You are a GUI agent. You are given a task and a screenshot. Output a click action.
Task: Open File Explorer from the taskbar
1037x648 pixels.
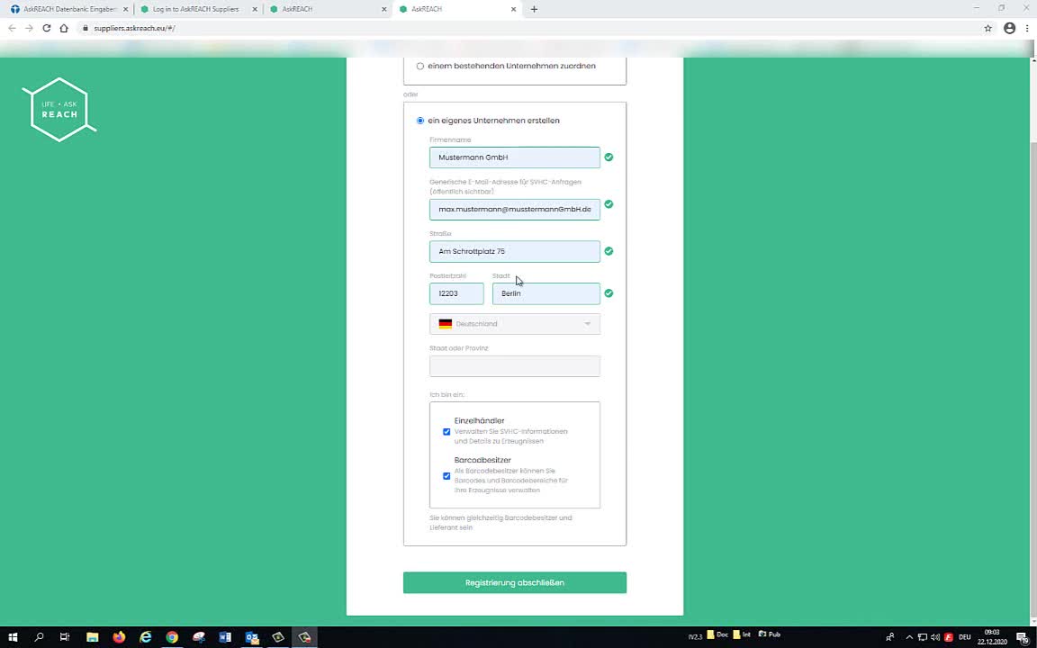(92, 637)
